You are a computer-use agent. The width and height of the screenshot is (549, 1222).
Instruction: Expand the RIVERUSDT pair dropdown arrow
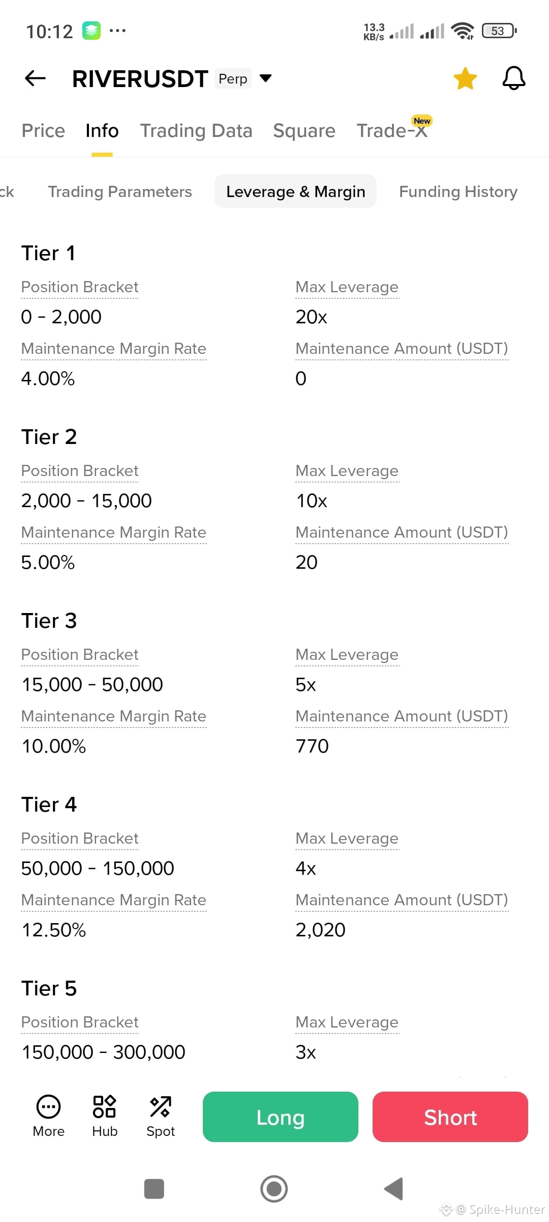click(265, 78)
